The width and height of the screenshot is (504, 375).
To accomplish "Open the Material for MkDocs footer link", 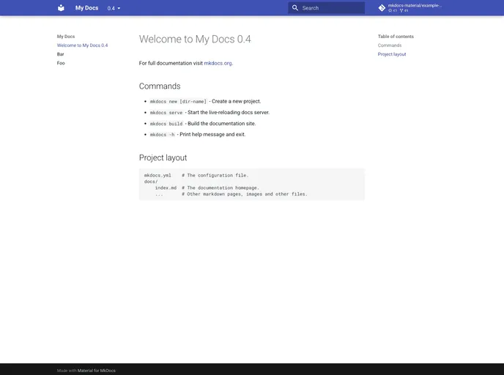I will pyautogui.click(x=97, y=371).
